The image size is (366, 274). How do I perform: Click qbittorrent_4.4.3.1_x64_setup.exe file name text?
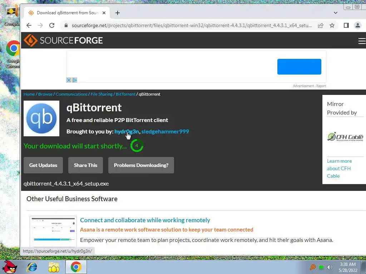click(66, 184)
